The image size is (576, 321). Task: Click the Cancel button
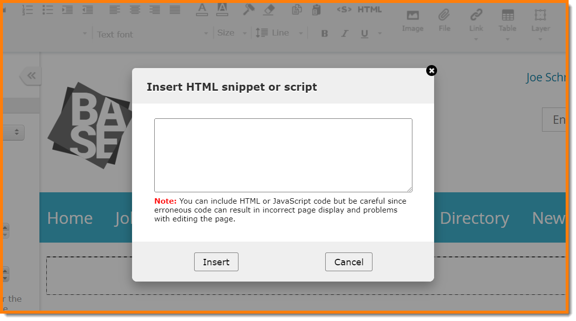point(348,262)
